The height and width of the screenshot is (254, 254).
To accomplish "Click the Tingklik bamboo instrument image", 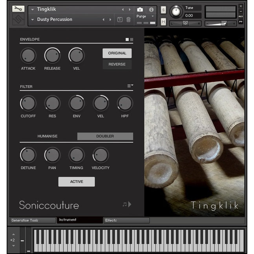I will coord(194,122).
